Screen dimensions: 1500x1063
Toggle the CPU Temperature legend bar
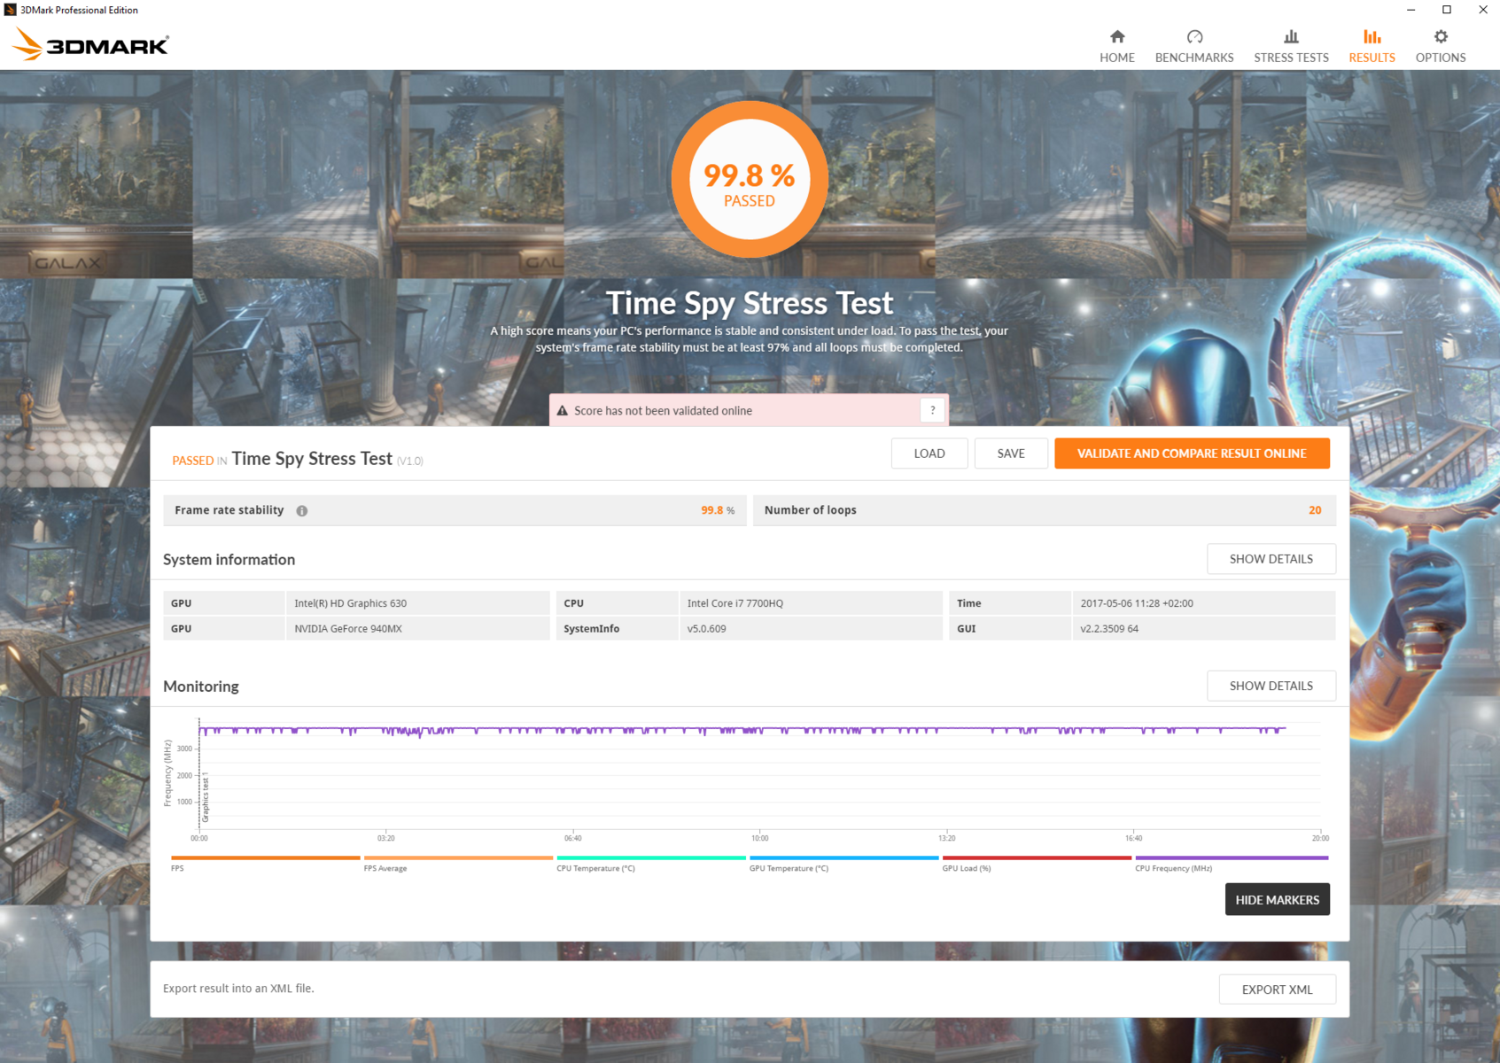(x=651, y=857)
